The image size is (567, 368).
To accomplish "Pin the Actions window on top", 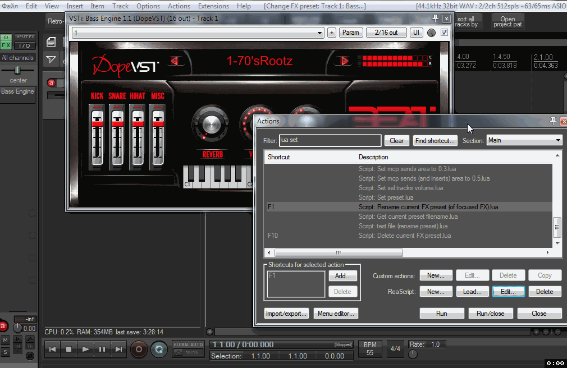I will [553, 121].
